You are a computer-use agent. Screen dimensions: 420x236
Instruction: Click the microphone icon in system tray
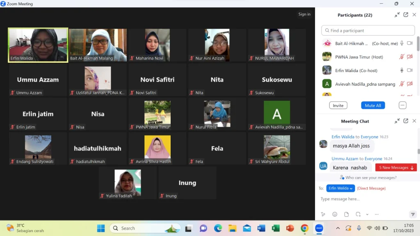359,228
